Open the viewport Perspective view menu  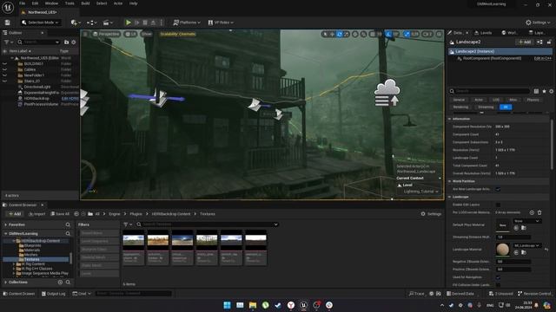click(x=106, y=34)
